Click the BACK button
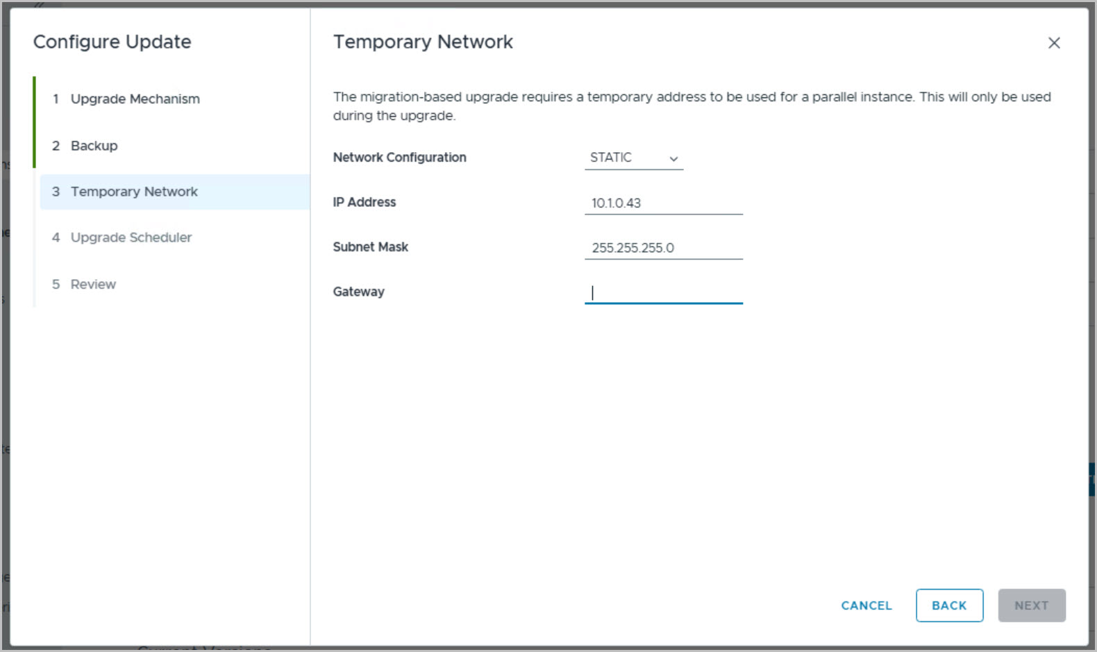Image resolution: width=1097 pixels, height=652 pixels. pyautogui.click(x=948, y=605)
